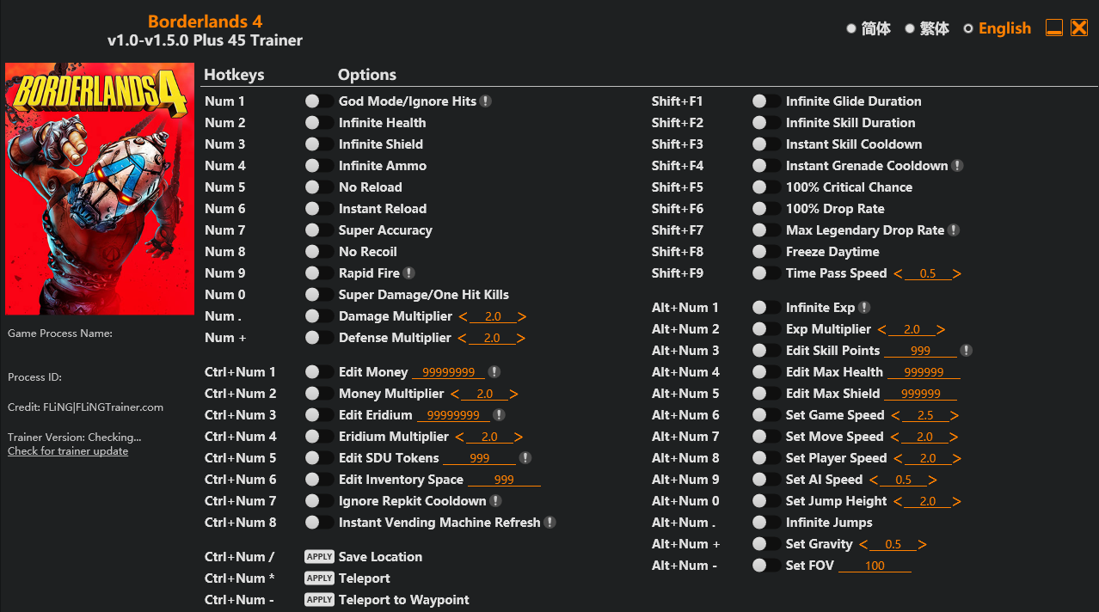Enable Infinite Jumps toggle
The image size is (1099, 612).
pyautogui.click(x=766, y=523)
